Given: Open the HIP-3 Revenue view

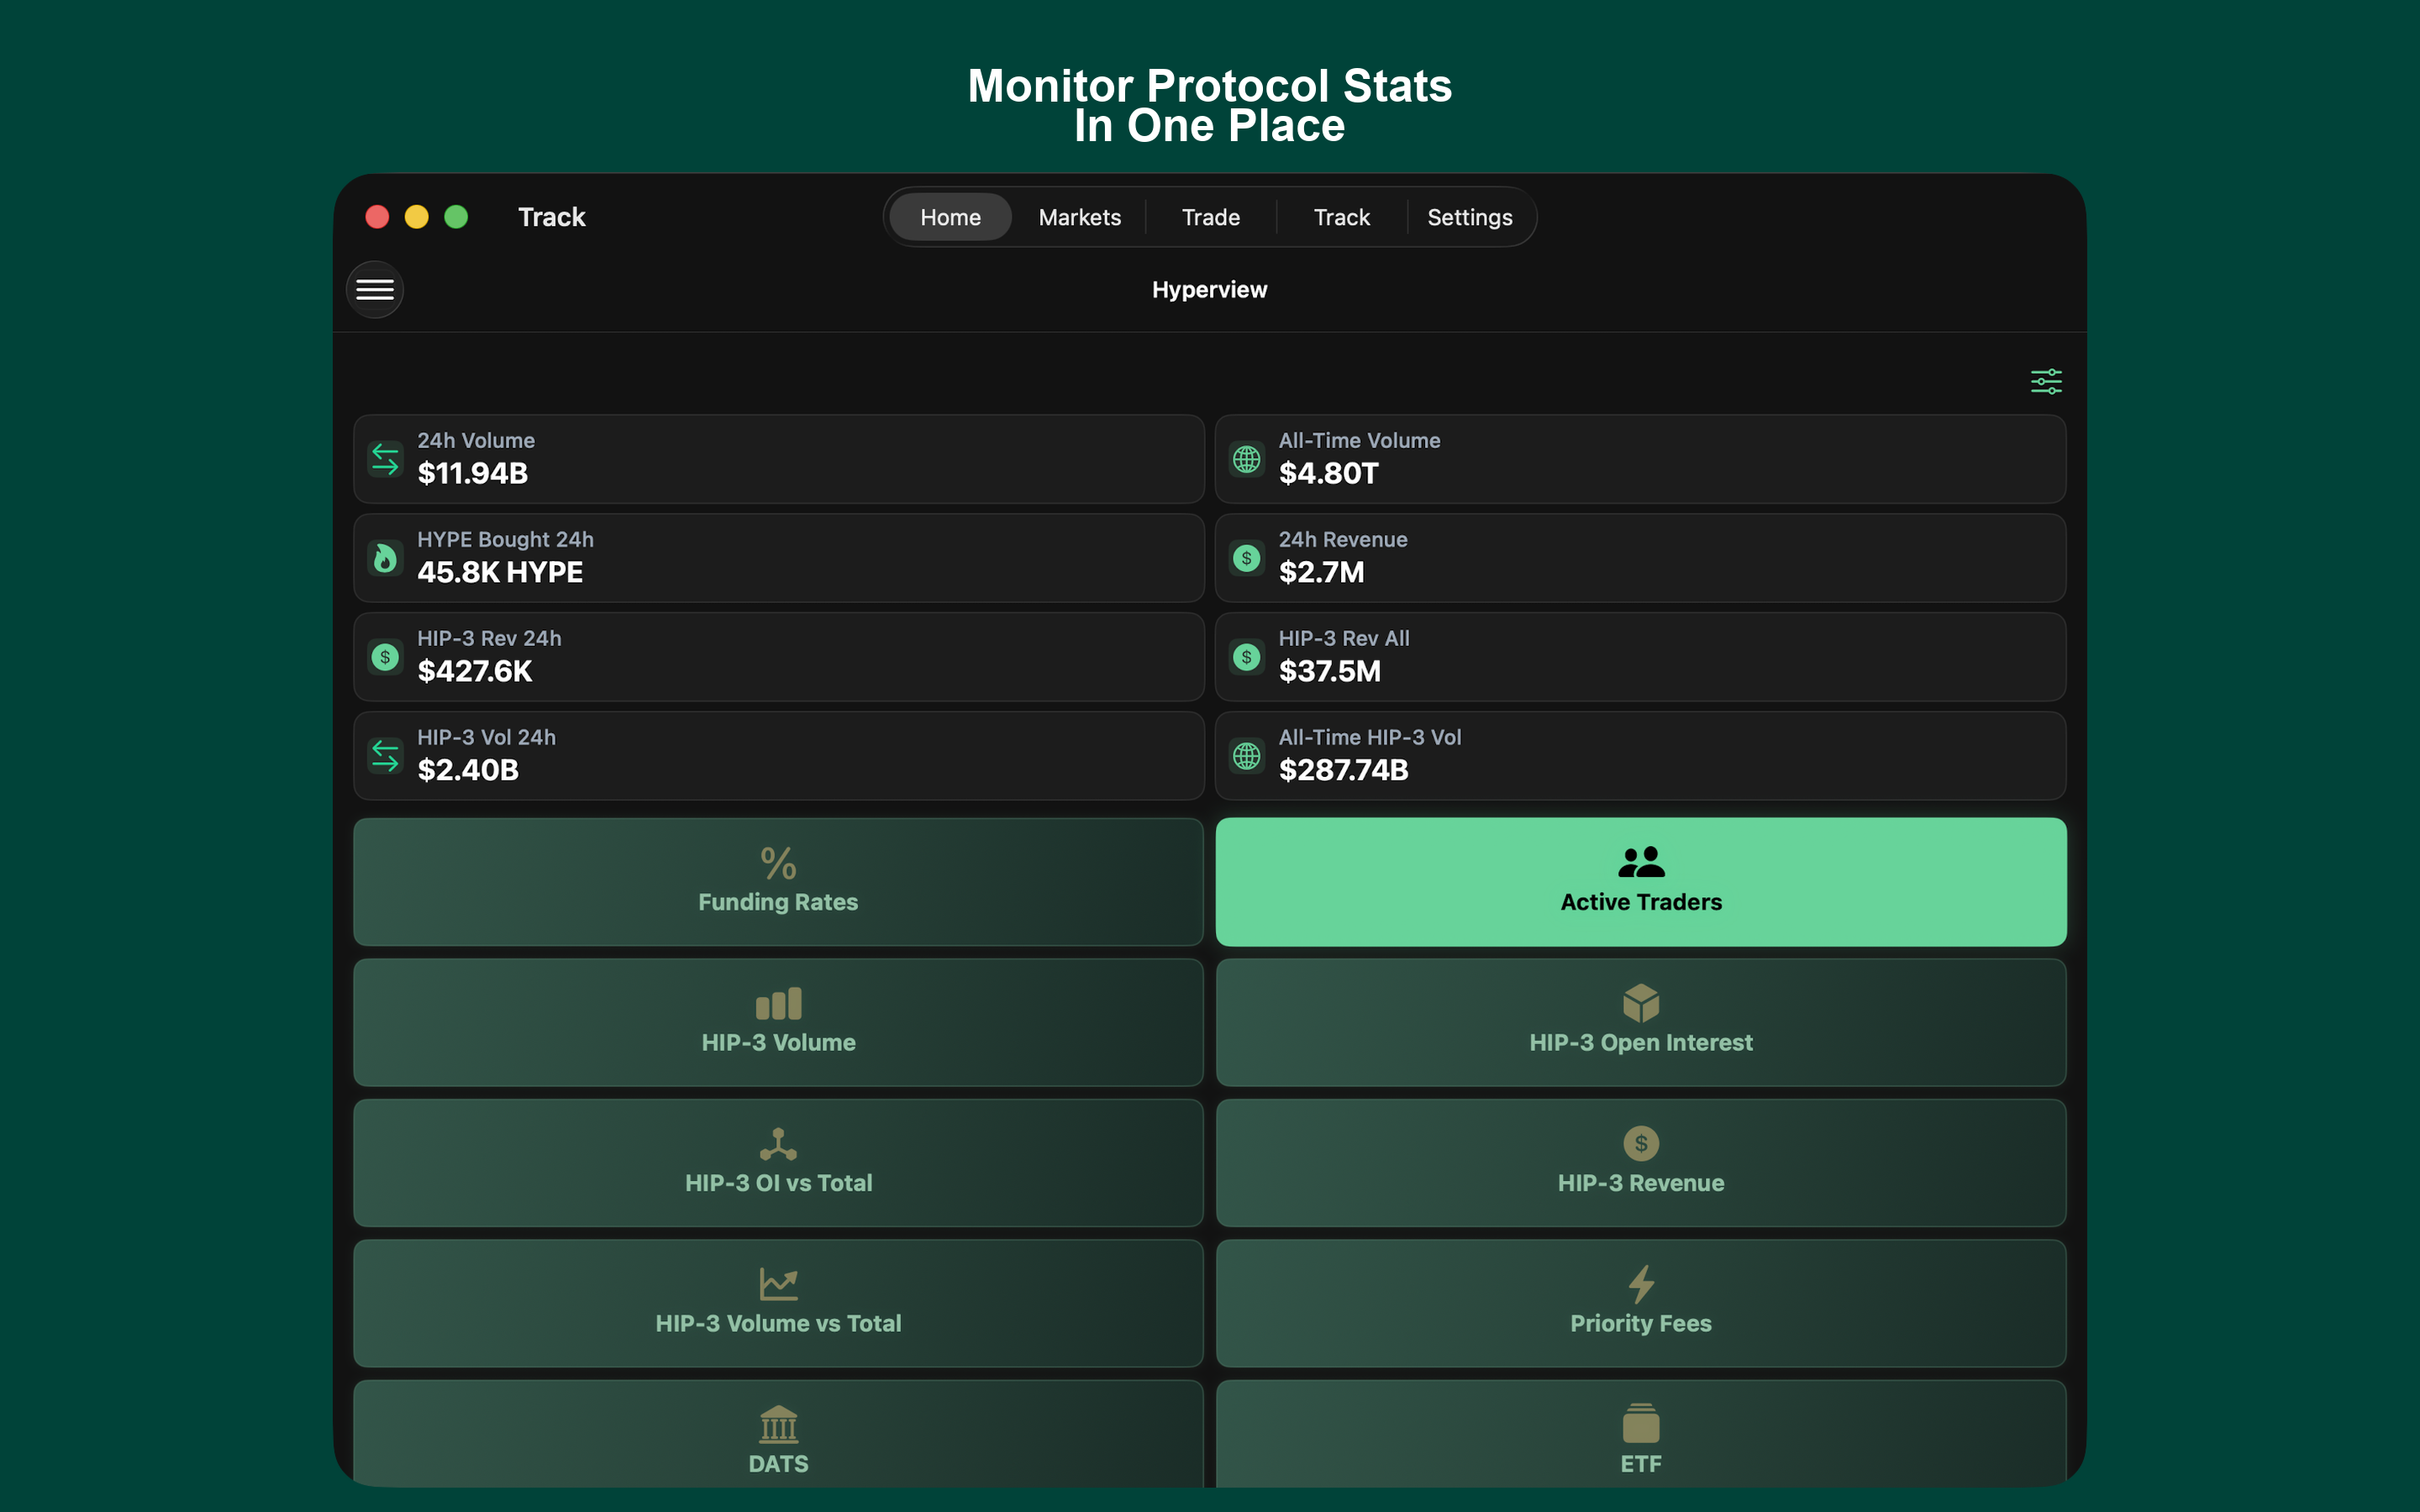Looking at the screenshot, I should click(x=1641, y=1163).
